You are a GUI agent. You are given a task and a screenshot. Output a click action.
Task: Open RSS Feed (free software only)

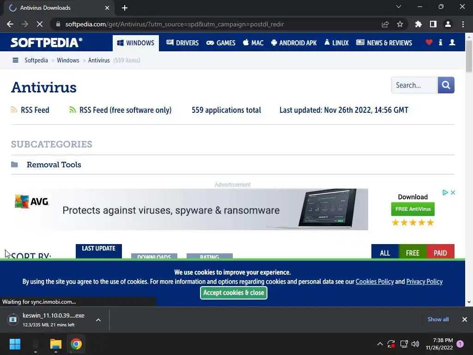(126, 110)
